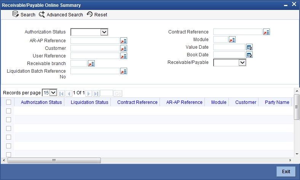
Task: Focus the Receivable branch input field
Action: tap(79, 63)
